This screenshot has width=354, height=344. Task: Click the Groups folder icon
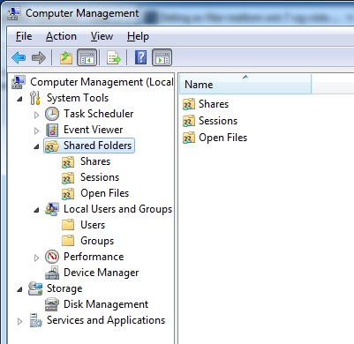[x=68, y=241]
